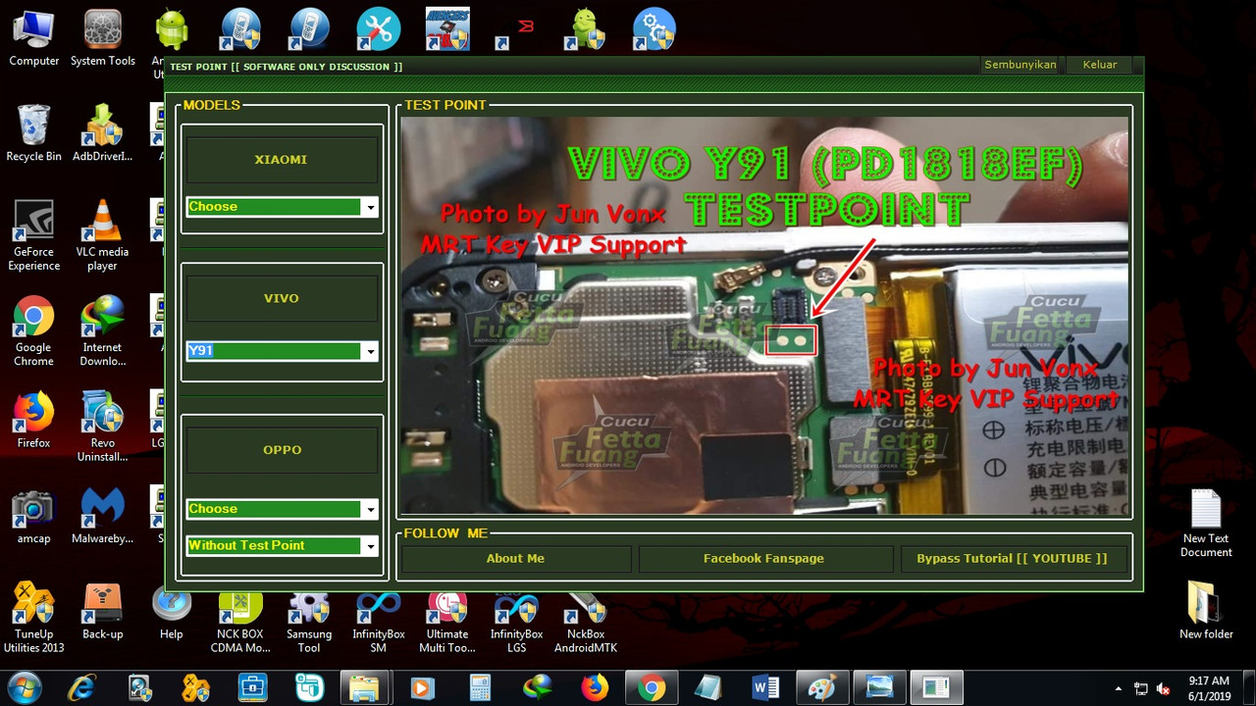
Task: Launch Revo Uninstaller shortcut
Action: pyautogui.click(x=102, y=427)
